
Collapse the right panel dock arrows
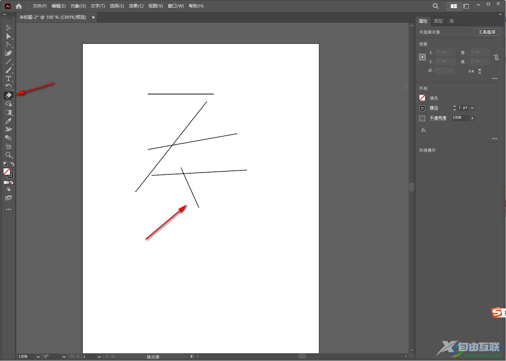(x=500, y=14)
